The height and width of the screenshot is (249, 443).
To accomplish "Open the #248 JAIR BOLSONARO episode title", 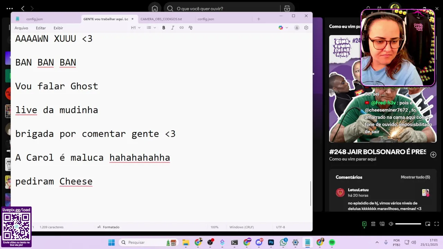I will pos(378,152).
